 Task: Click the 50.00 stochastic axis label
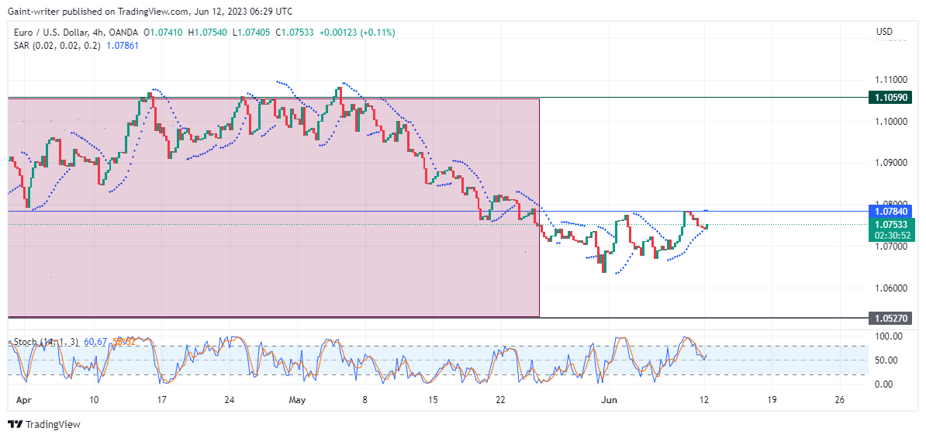(888, 360)
